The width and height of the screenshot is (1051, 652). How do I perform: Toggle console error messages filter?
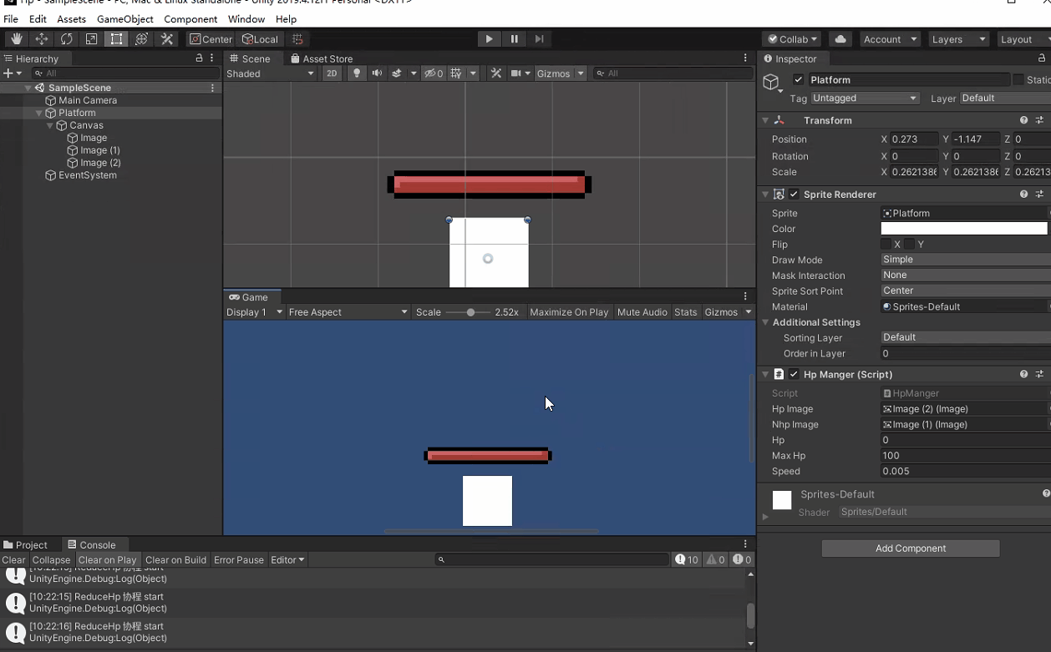click(x=742, y=560)
